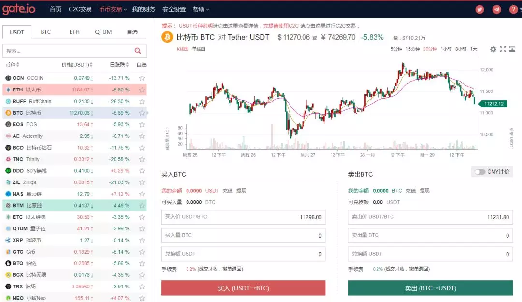522x302 pixels.
Task: Click the chart indicator icon beside fullscreen
Action: tap(513, 49)
